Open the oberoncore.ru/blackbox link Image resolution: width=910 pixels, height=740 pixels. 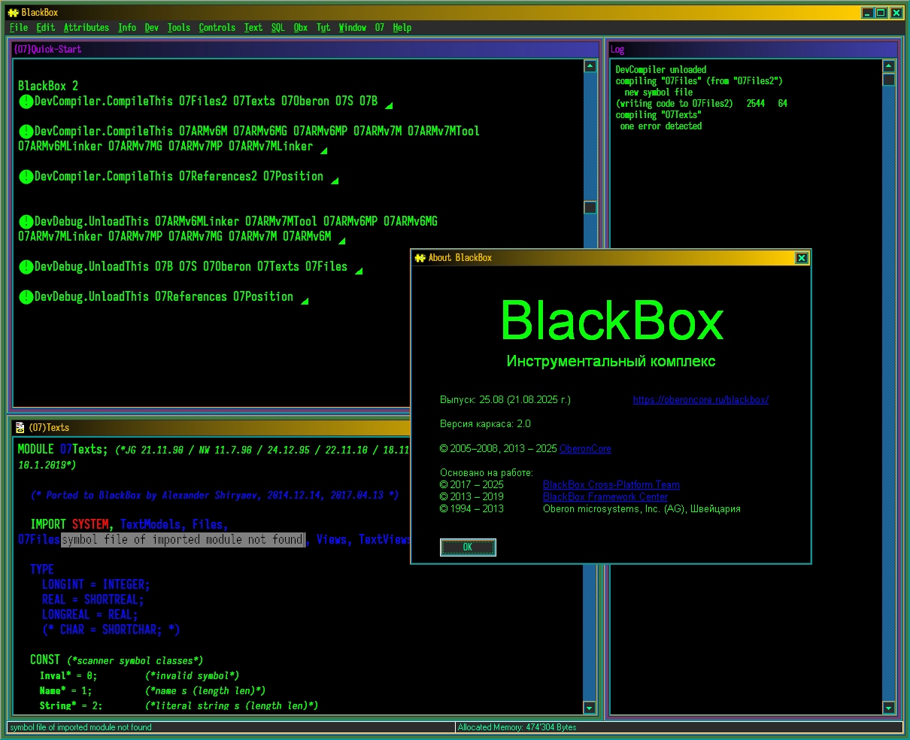coord(700,400)
